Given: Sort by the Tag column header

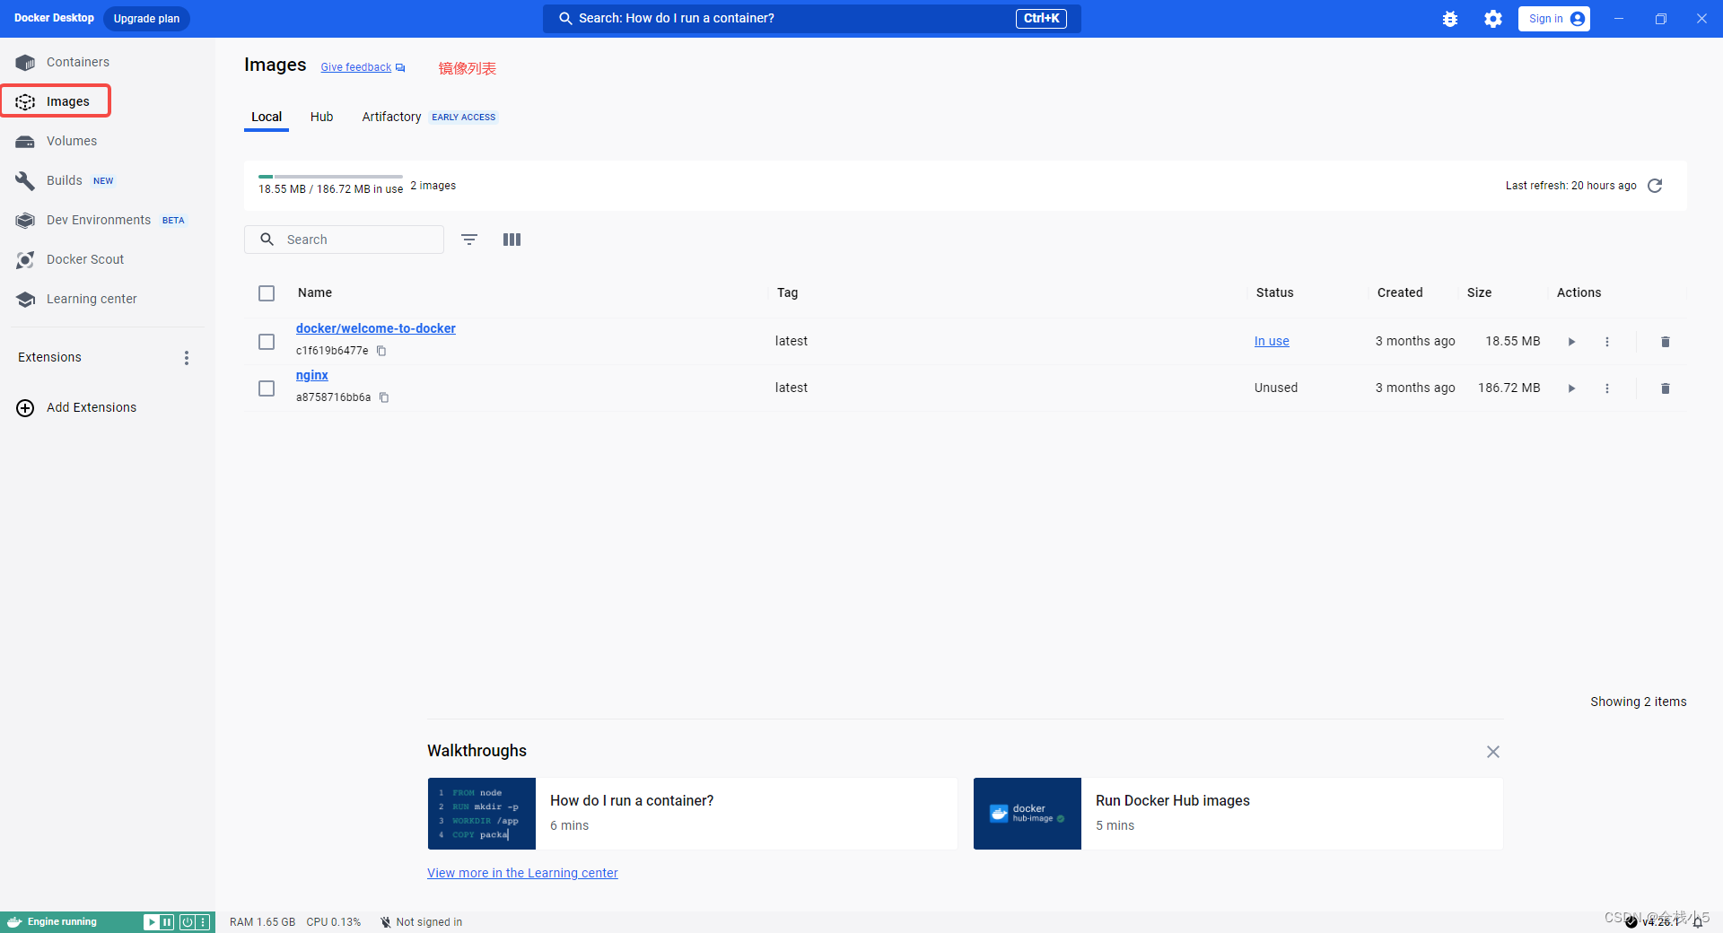Looking at the screenshot, I should 788,292.
